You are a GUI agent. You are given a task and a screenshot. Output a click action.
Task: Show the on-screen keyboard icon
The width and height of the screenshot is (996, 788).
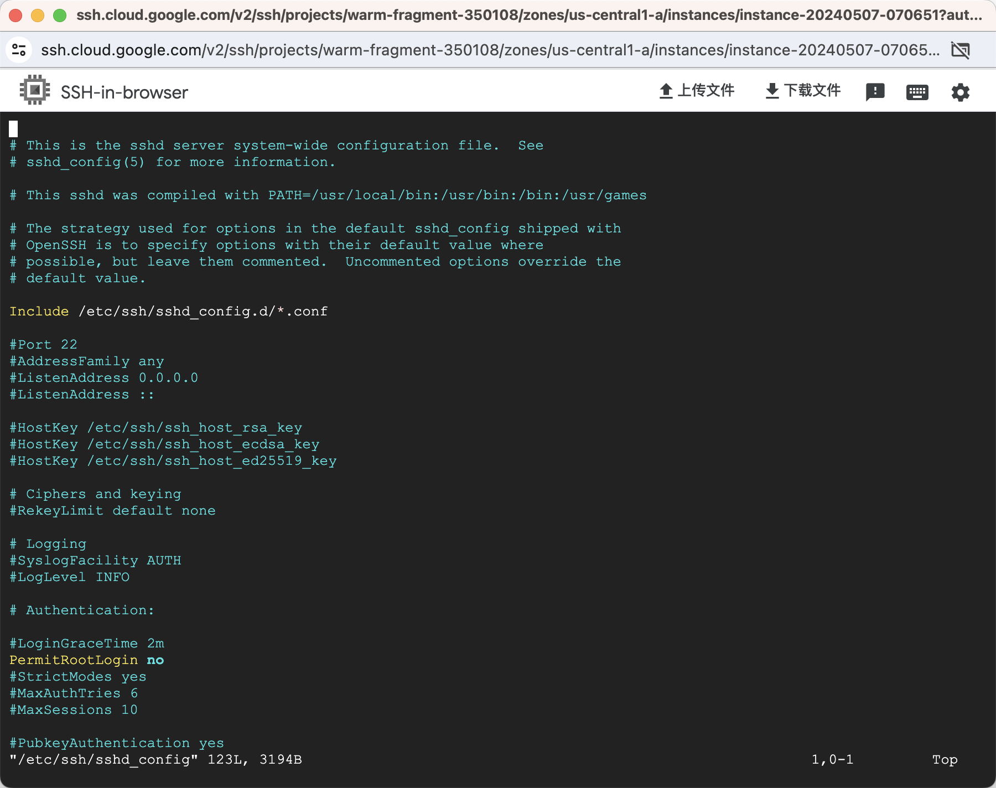[917, 92]
